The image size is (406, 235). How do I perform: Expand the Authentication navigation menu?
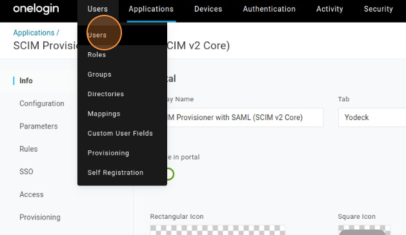269,9
